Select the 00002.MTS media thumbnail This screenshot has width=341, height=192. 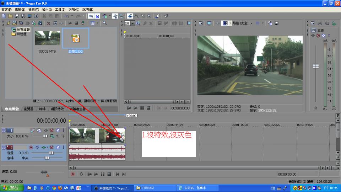(x=48, y=38)
